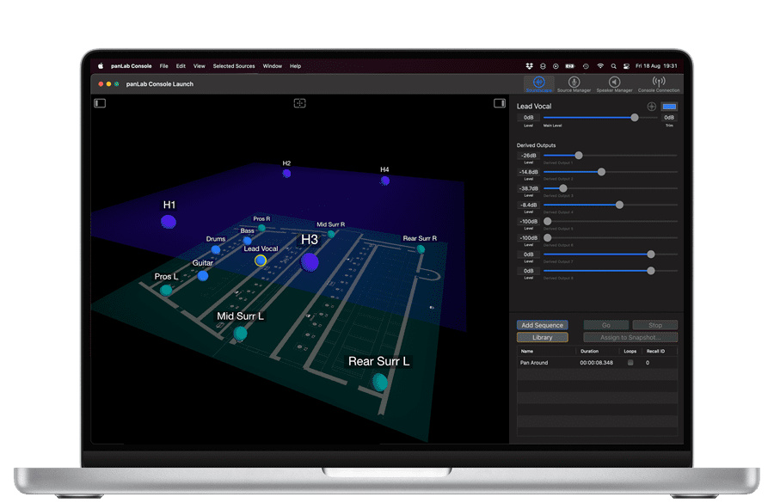Select the H3 speaker sphere

pyautogui.click(x=310, y=262)
